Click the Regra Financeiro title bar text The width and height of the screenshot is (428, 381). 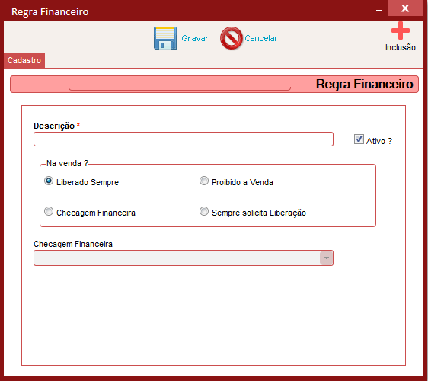click(x=50, y=12)
